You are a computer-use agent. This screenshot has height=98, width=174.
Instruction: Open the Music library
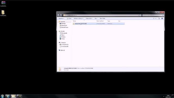coord(63,35)
